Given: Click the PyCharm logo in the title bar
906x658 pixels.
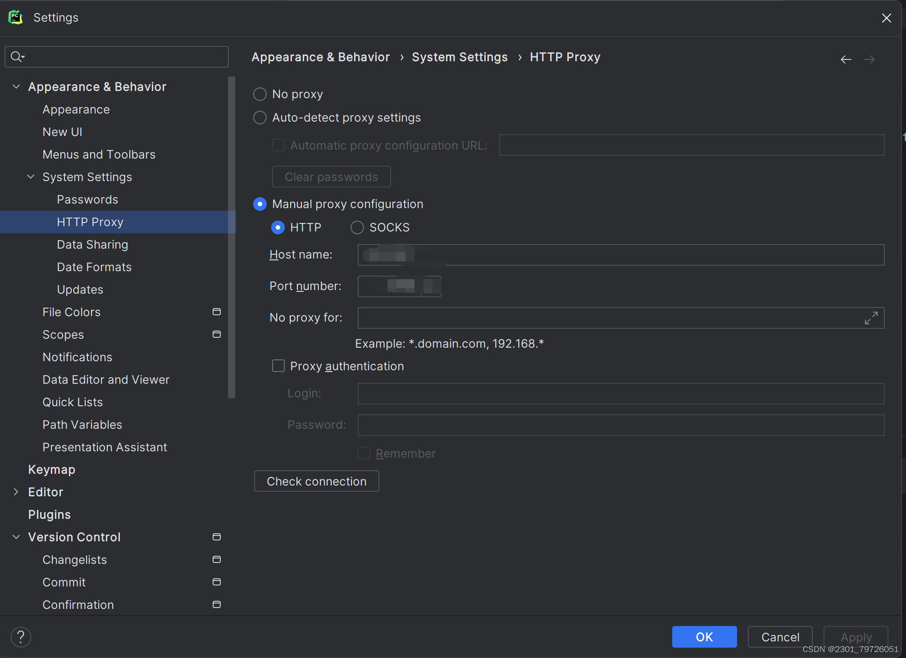Looking at the screenshot, I should (15, 17).
